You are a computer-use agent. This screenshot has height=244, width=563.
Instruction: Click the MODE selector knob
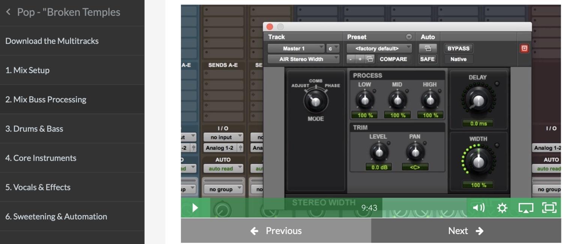(x=316, y=101)
